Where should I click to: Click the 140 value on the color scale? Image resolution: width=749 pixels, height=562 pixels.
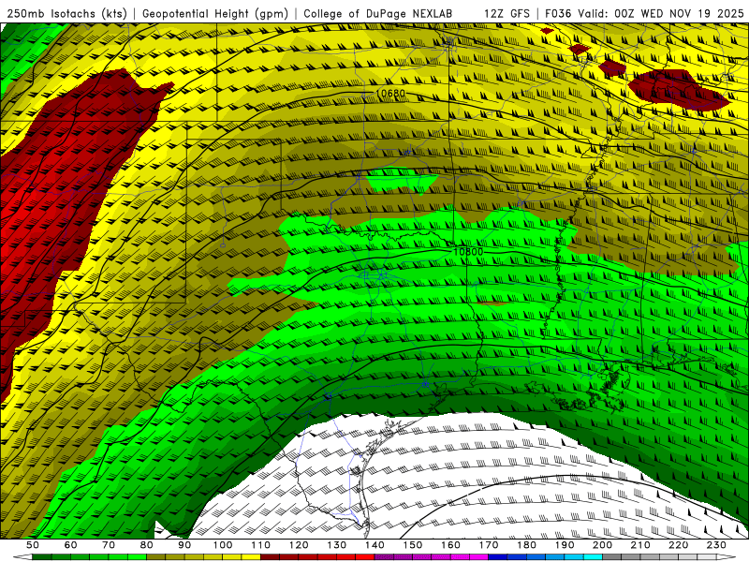point(375,545)
